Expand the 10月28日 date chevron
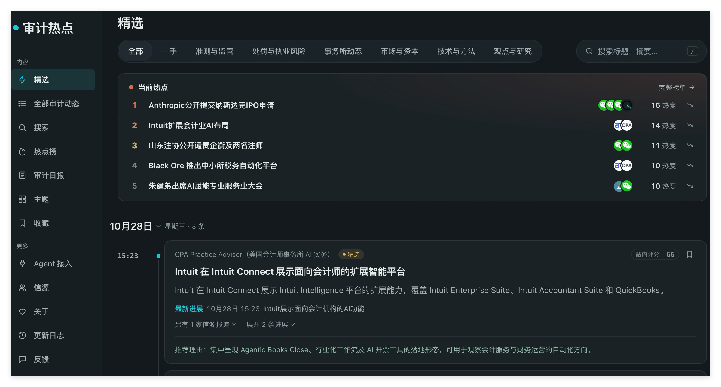Screen dimensions: 721x387 click(158, 226)
